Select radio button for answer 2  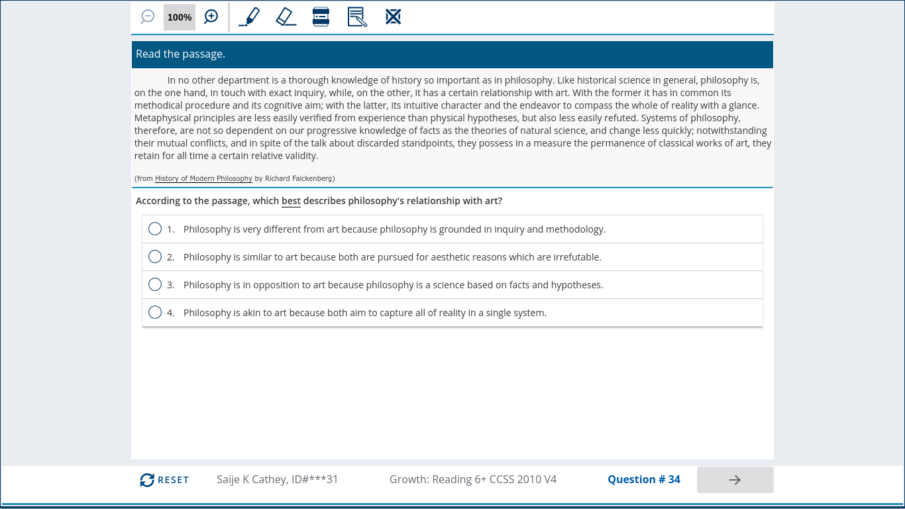pyautogui.click(x=155, y=256)
